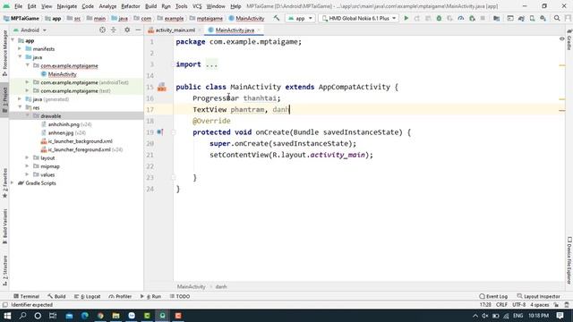
Task: Click the locate target icon in Project panel
Action: 102,30
